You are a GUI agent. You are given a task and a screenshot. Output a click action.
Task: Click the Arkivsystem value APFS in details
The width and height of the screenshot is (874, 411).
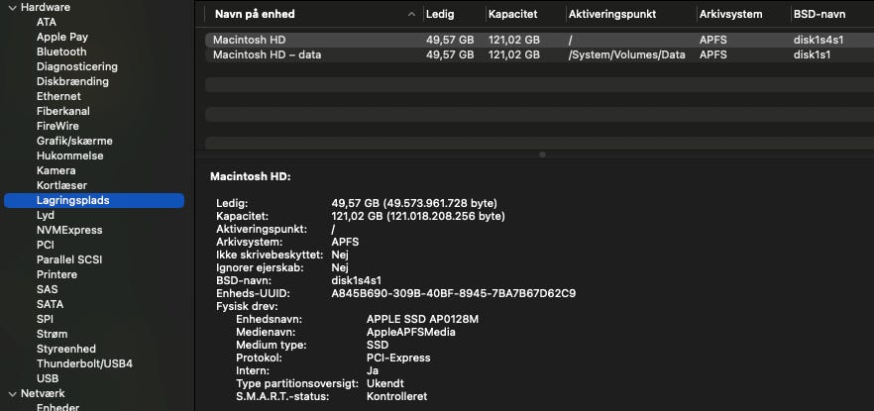[x=345, y=242]
